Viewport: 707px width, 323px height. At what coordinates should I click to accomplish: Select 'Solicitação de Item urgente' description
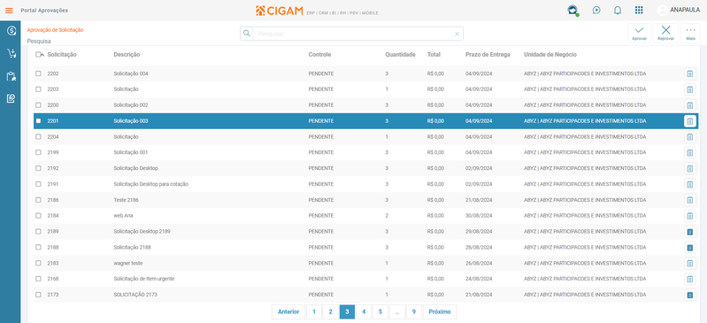pos(144,279)
